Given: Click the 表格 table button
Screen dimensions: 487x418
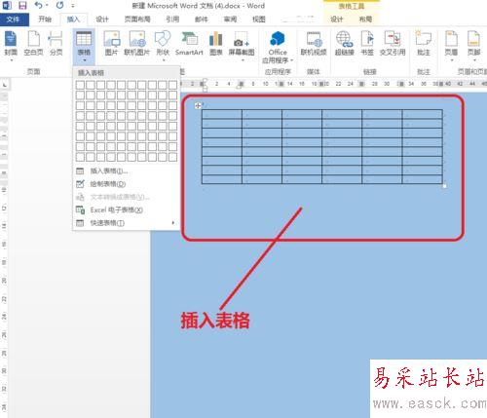Looking at the screenshot, I should coord(84,46).
